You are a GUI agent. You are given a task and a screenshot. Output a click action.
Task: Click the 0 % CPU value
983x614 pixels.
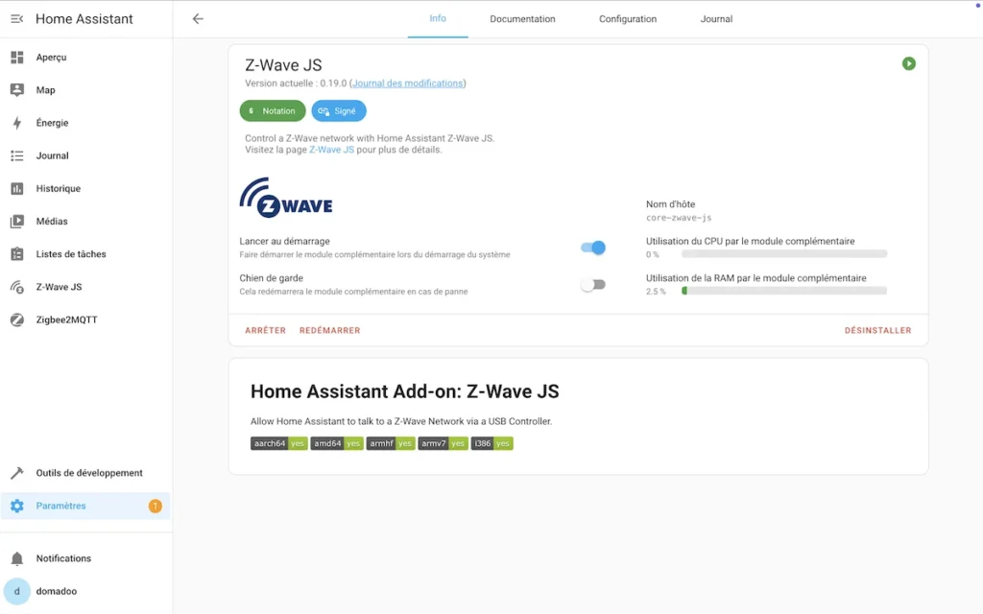tap(652, 254)
